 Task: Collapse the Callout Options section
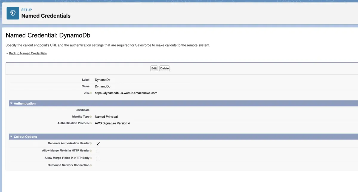point(11,137)
